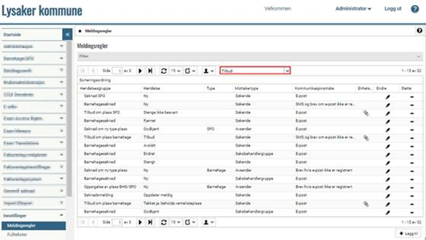Open attachment on Tilbud om plass SFO row
The height and width of the screenshot is (240, 426).
coord(366,113)
